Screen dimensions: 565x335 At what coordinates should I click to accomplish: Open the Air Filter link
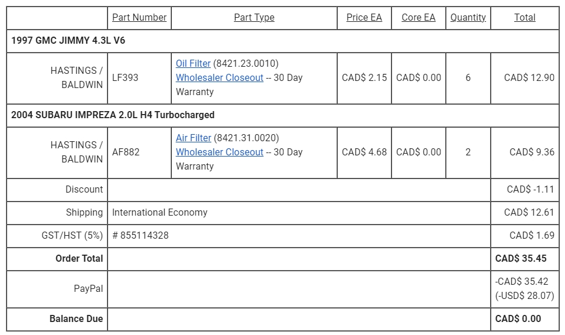pyautogui.click(x=193, y=138)
